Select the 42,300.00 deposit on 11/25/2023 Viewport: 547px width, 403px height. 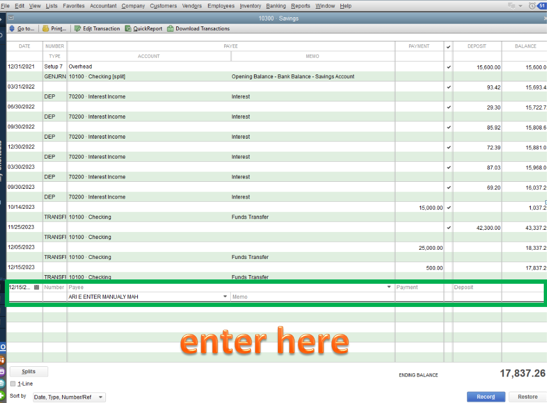tap(489, 228)
